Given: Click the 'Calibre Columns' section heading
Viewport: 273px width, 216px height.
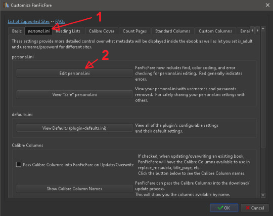Looking at the screenshot, I should click(27, 146).
